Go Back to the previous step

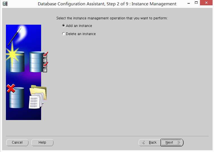150,142
